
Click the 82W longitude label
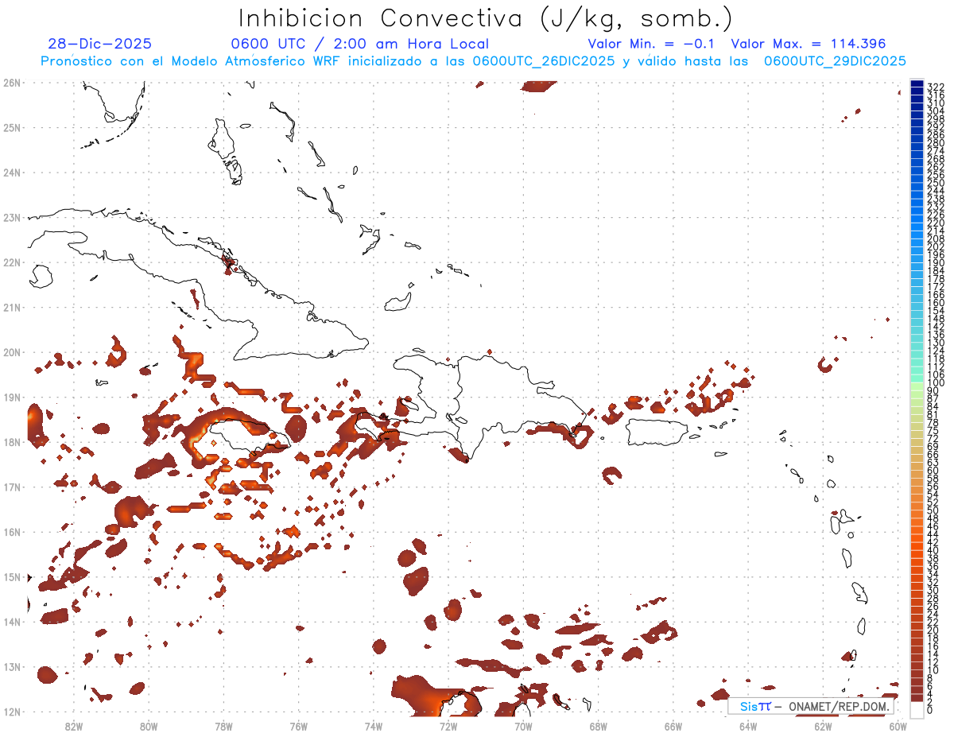73,725
